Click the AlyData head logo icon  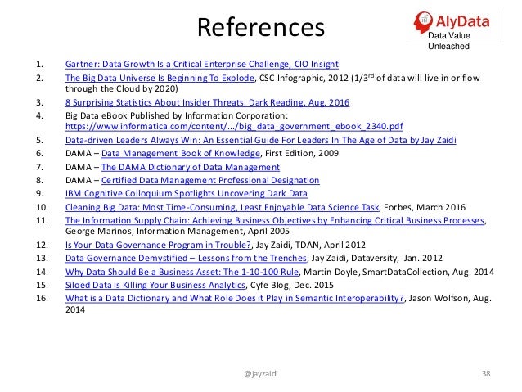423,22
